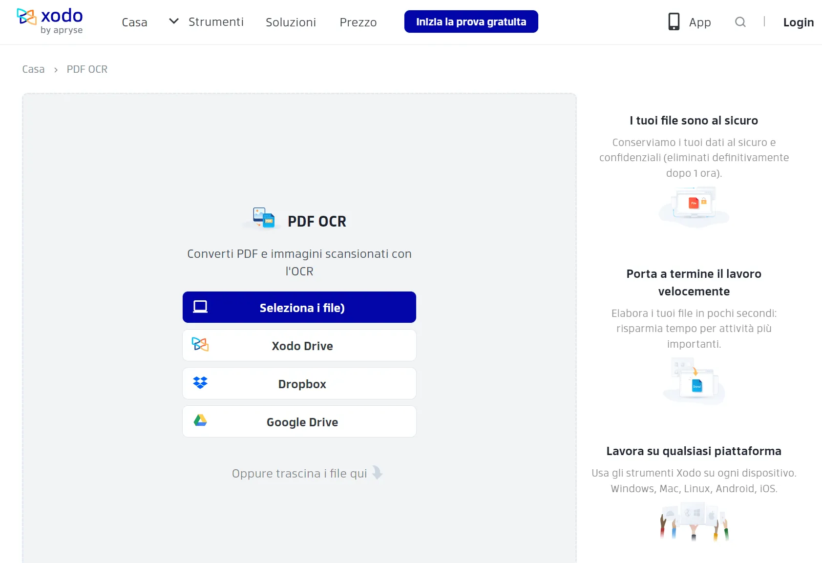Screen dimensions: 822x563
Task: Select the secure files lock illustration
Action: point(694,207)
